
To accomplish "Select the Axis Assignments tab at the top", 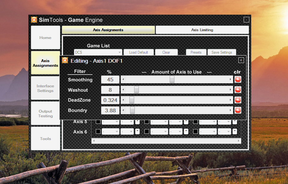I will [x=108, y=30].
